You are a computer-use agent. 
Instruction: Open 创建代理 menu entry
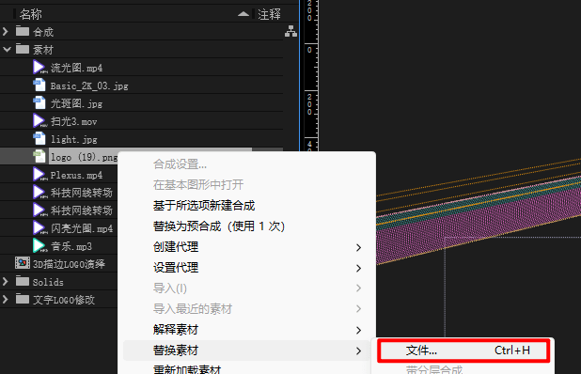pyautogui.click(x=246, y=247)
